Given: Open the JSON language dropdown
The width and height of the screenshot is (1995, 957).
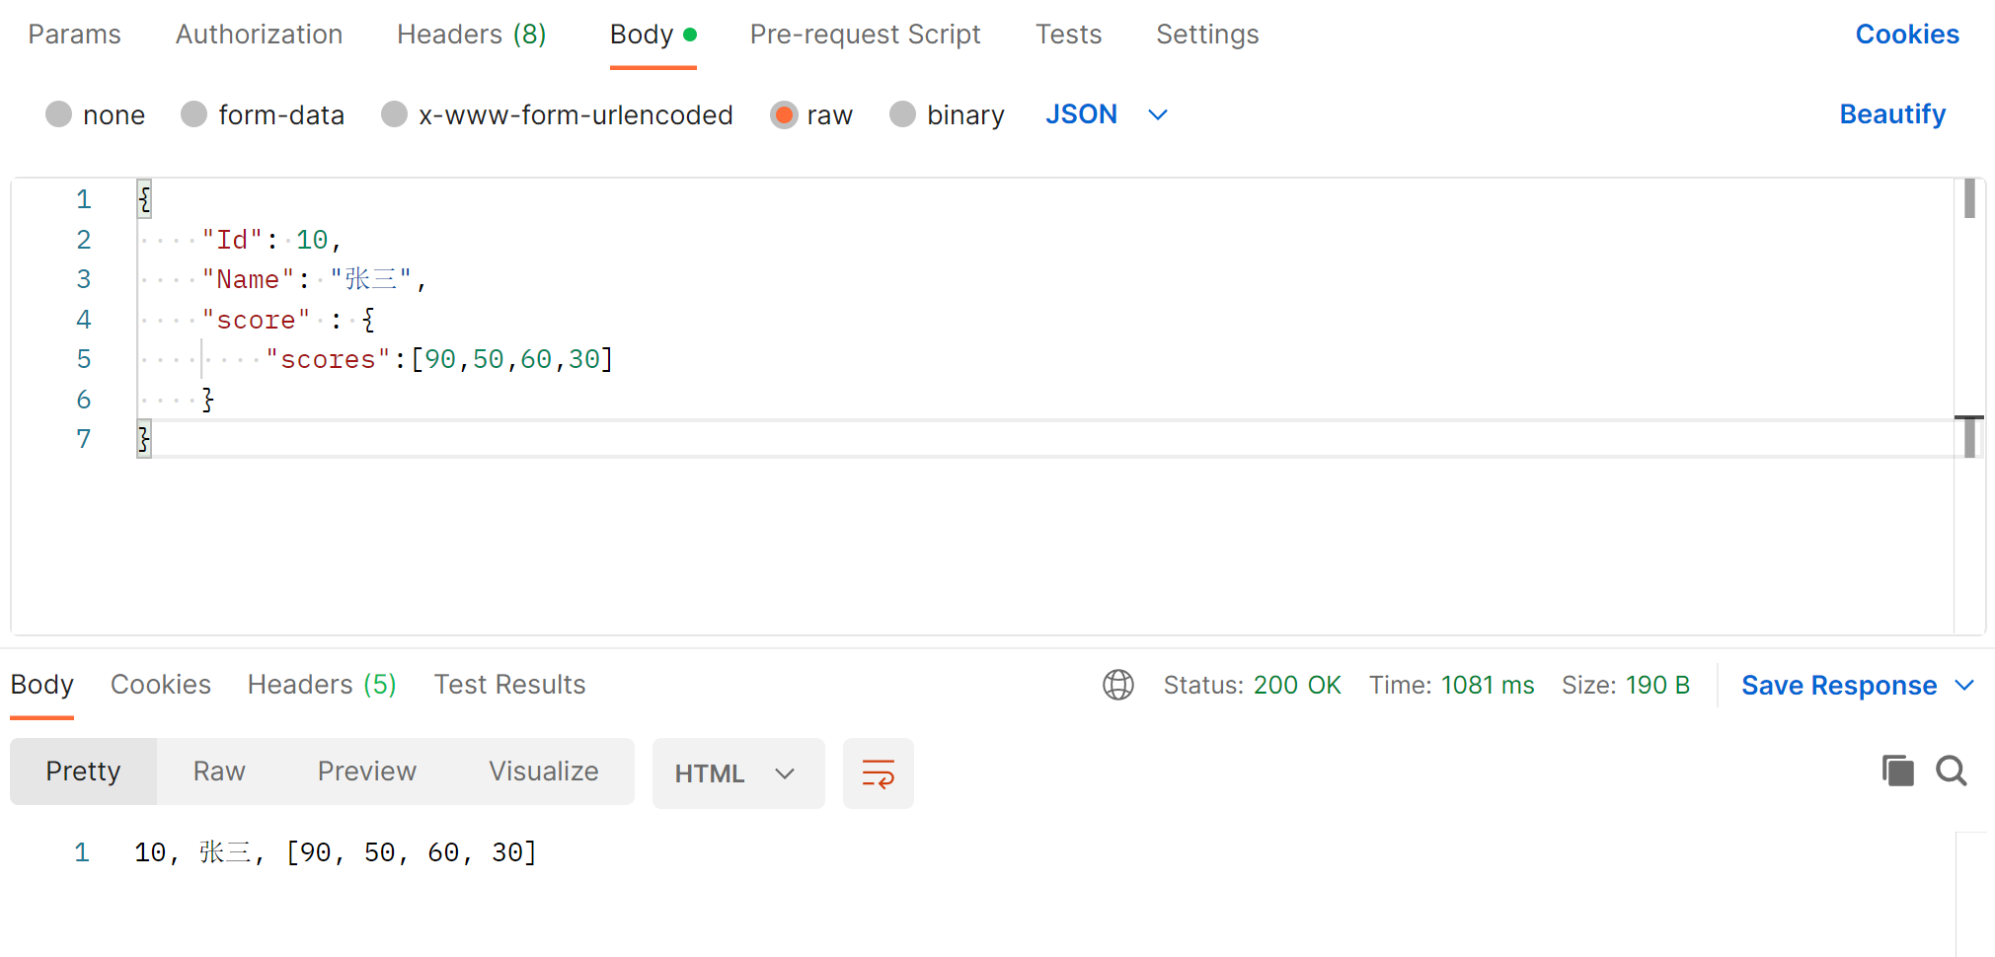Looking at the screenshot, I should click(1106, 114).
